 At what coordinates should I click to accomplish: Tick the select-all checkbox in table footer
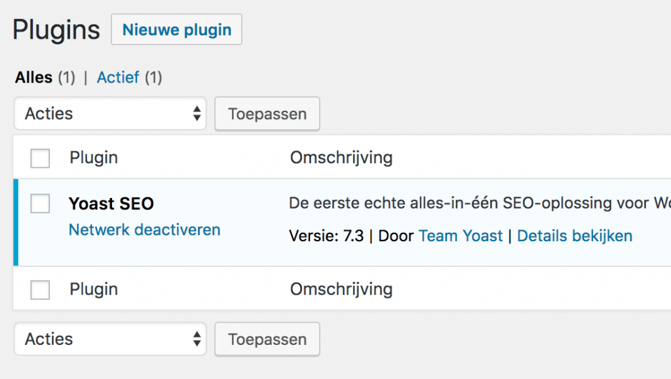pyautogui.click(x=41, y=289)
